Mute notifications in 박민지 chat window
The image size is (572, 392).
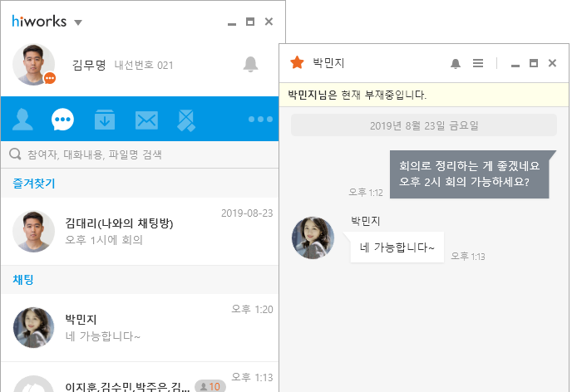click(455, 63)
